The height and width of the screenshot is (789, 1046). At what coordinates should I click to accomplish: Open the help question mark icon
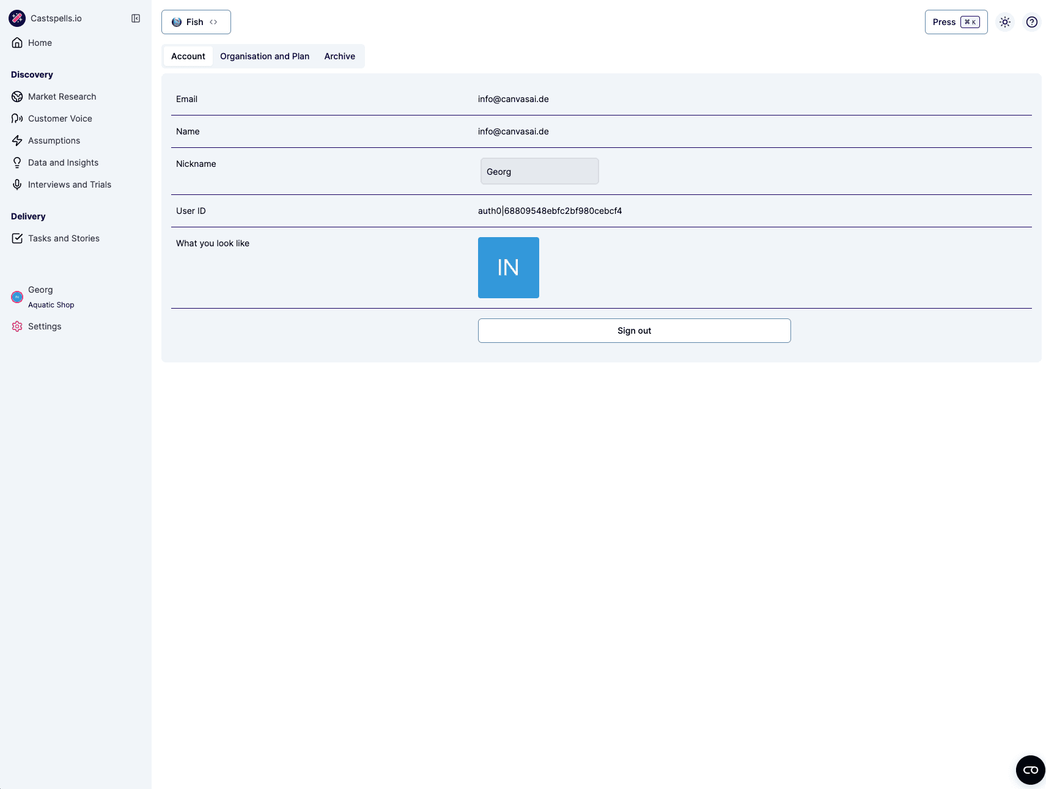pos(1032,21)
